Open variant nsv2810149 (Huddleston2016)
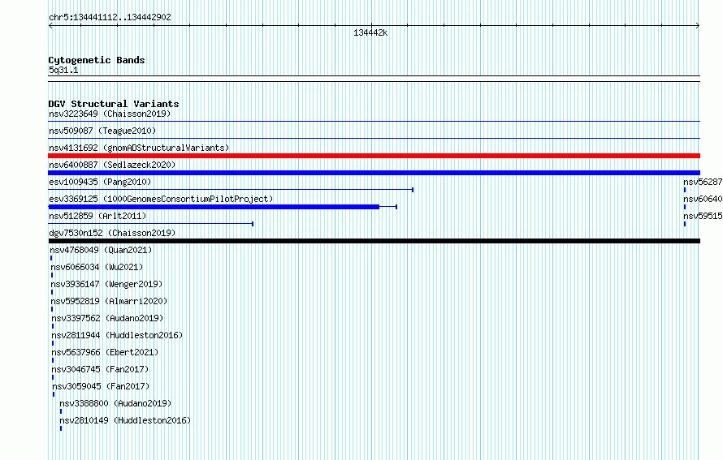723x460 pixels. 125,420
